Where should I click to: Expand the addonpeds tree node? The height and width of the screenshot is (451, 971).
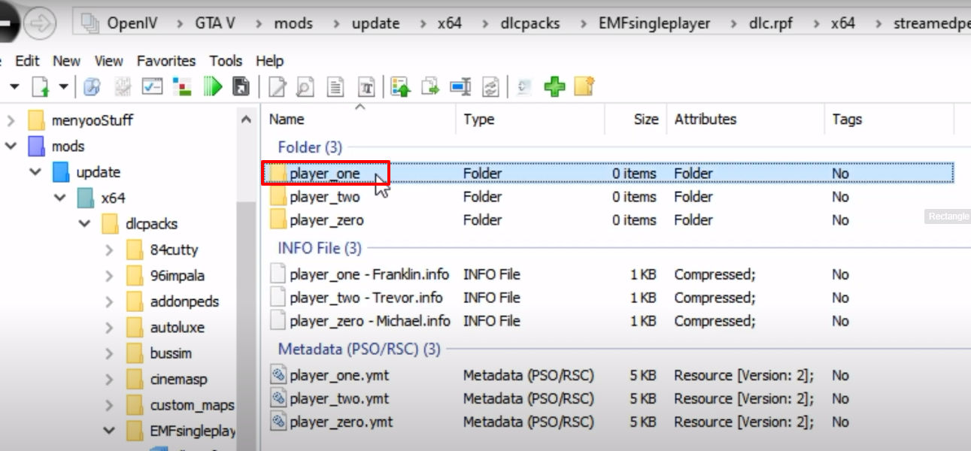[110, 301]
